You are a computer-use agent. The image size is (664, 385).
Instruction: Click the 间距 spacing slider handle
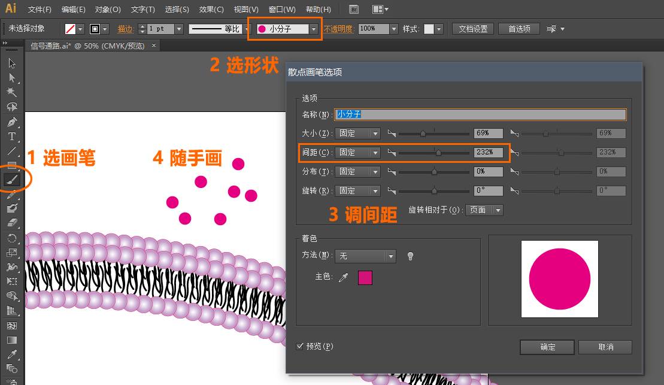coord(438,153)
